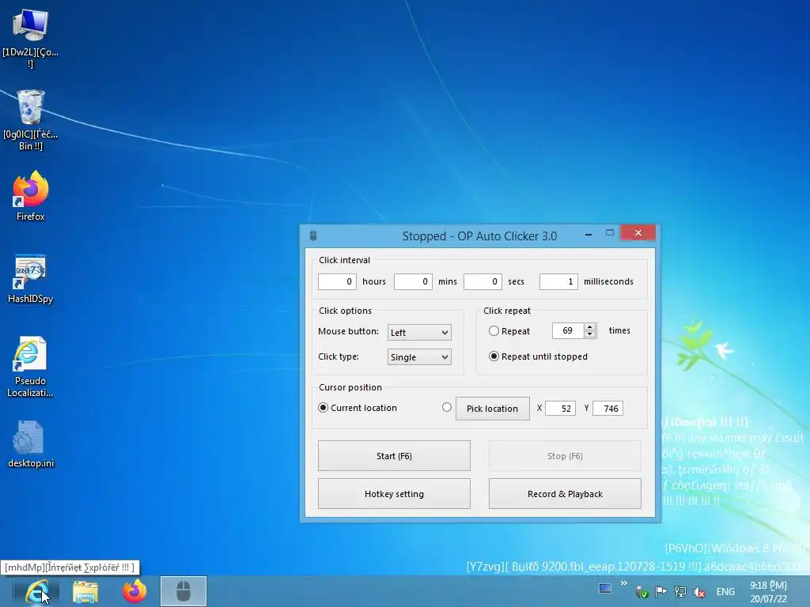This screenshot has height=607, width=810.
Task: Click the Pick location button
Action: pyautogui.click(x=493, y=409)
